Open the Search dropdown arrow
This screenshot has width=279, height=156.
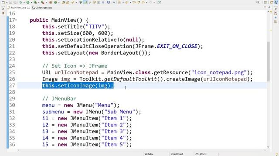[76, 2]
